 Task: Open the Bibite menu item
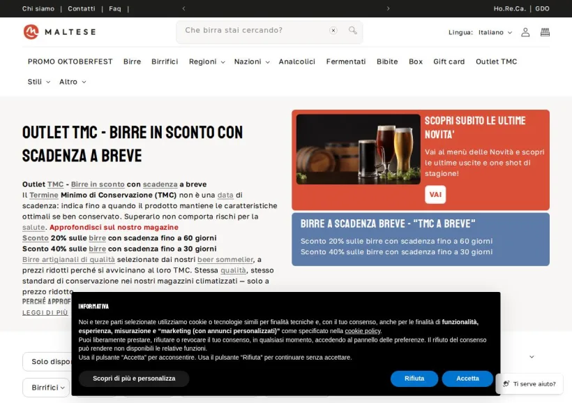tap(387, 61)
